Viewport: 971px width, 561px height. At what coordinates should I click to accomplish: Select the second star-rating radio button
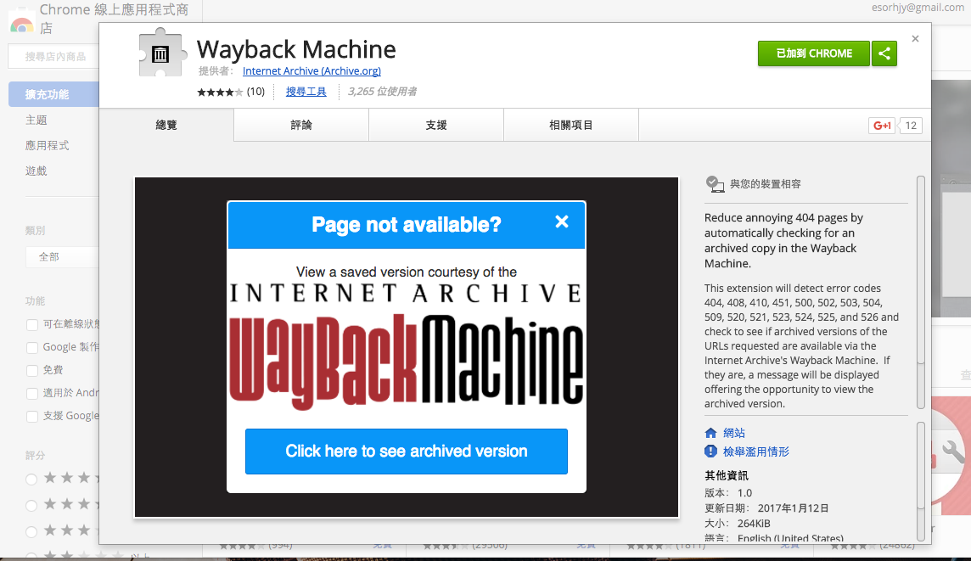pos(31,505)
